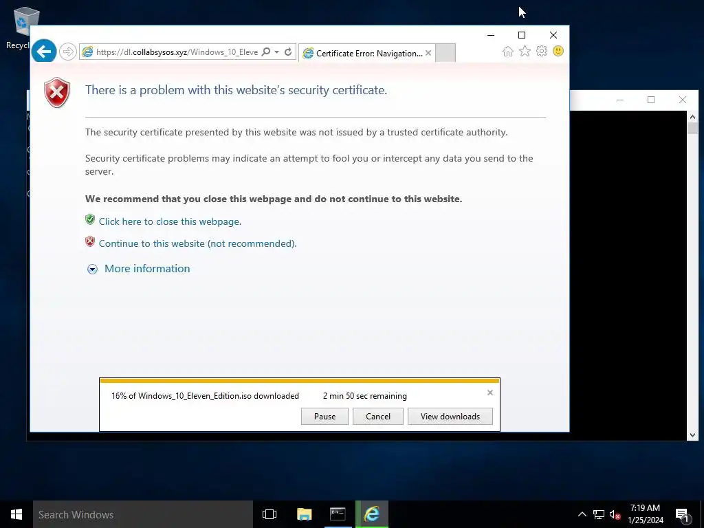Click the '2 min 50 sec remaining' text
704x528 pixels.
pos(365,396)
